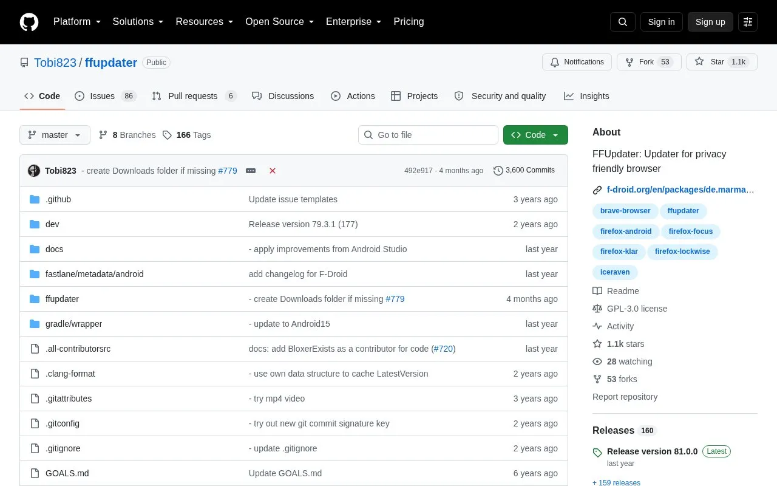
Task: Expand the Solutions menu
Action: (138, 22)
